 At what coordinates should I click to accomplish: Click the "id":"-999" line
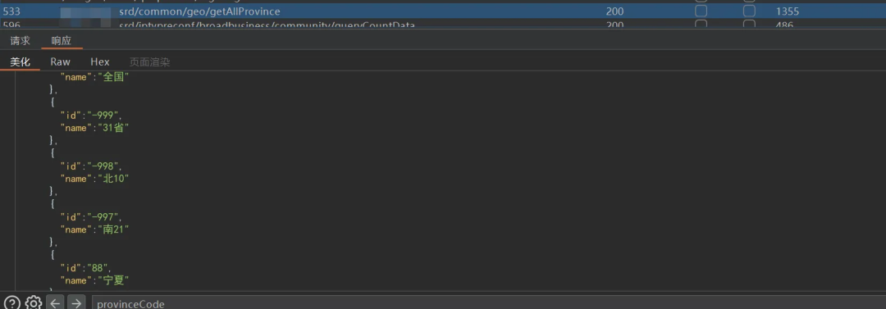(90, 116)
